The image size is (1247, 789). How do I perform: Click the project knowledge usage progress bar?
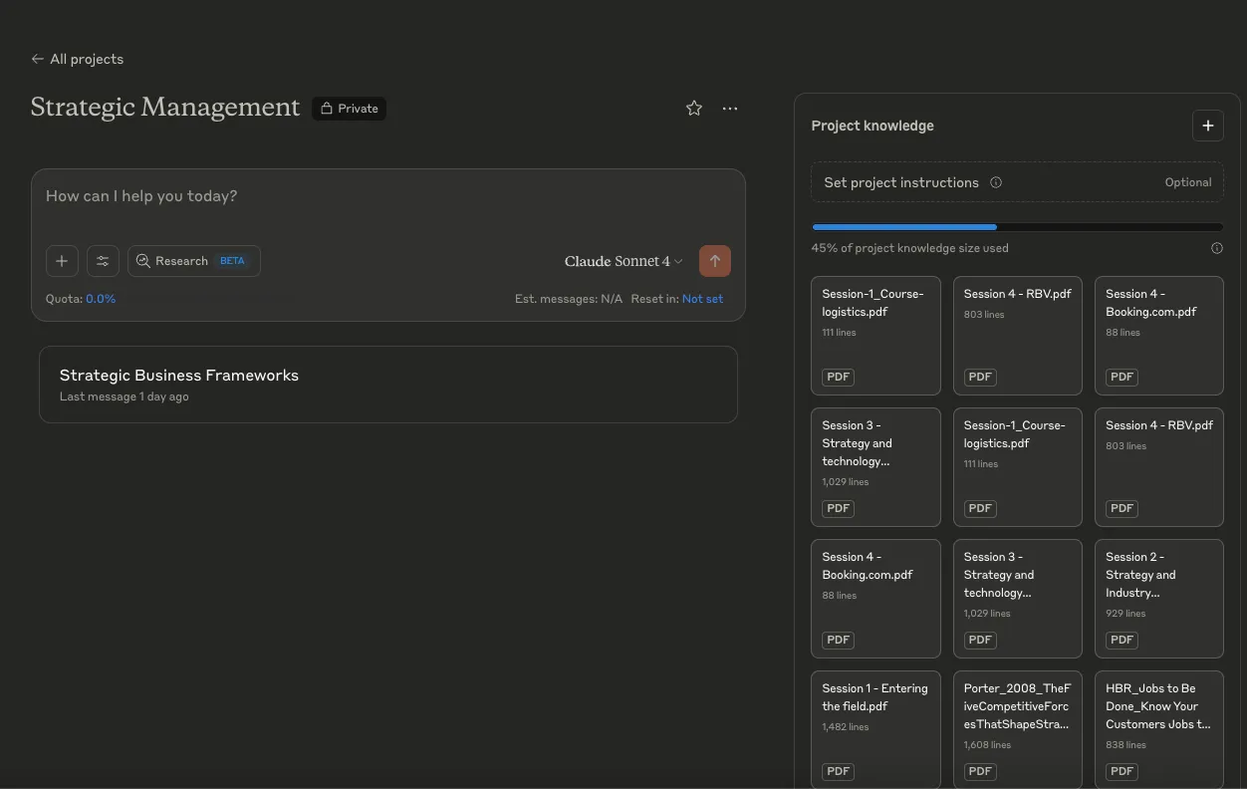point(1017,227)
